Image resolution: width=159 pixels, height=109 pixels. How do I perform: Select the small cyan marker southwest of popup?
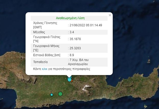[52, 95]
